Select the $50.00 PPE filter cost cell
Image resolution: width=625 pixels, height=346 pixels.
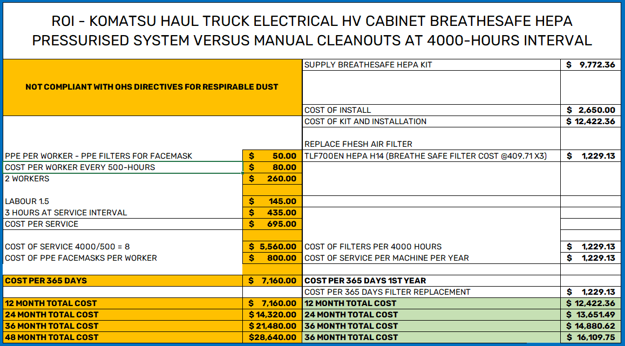(x=273, y=155)
